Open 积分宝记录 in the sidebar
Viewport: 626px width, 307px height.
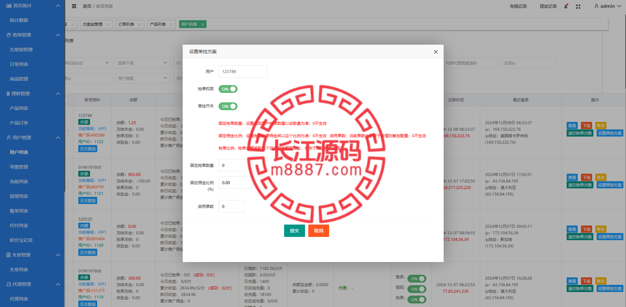(21, 240)
